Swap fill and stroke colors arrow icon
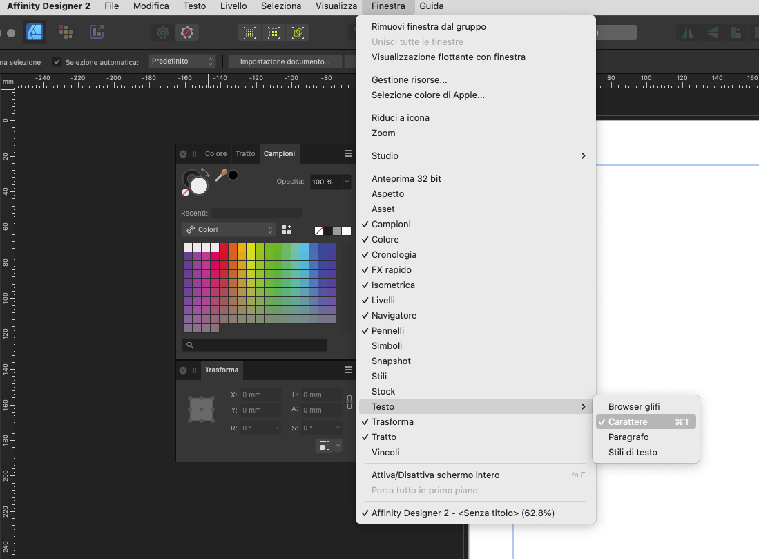The width and height of the screenshot is (759, 559). 205,173
